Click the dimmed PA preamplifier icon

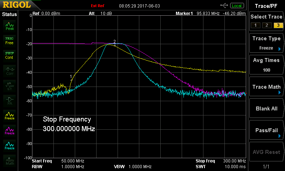[x=10, y=101]
